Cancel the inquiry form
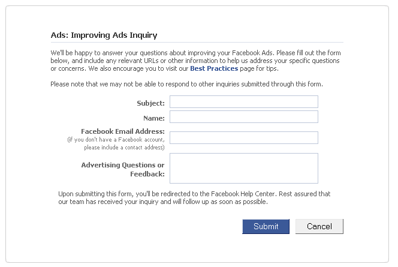 click(319, 226)
